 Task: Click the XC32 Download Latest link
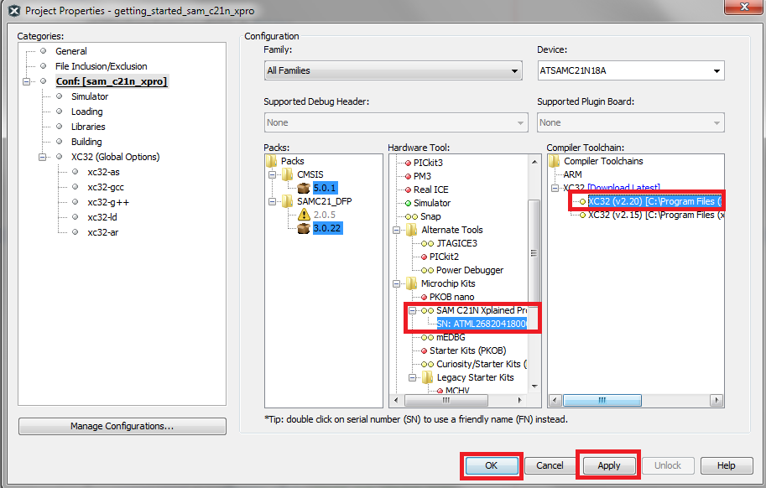pyautogui.click(x=623, y=188)
